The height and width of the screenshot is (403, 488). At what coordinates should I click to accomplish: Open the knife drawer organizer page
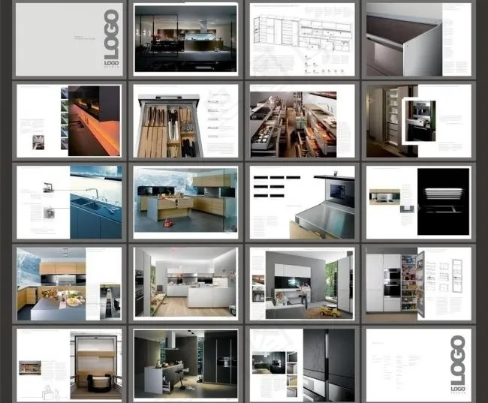point(185,121)
